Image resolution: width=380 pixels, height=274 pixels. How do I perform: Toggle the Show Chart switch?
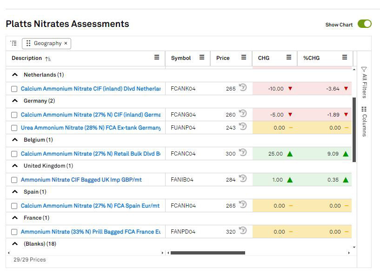tap(364, 24)
